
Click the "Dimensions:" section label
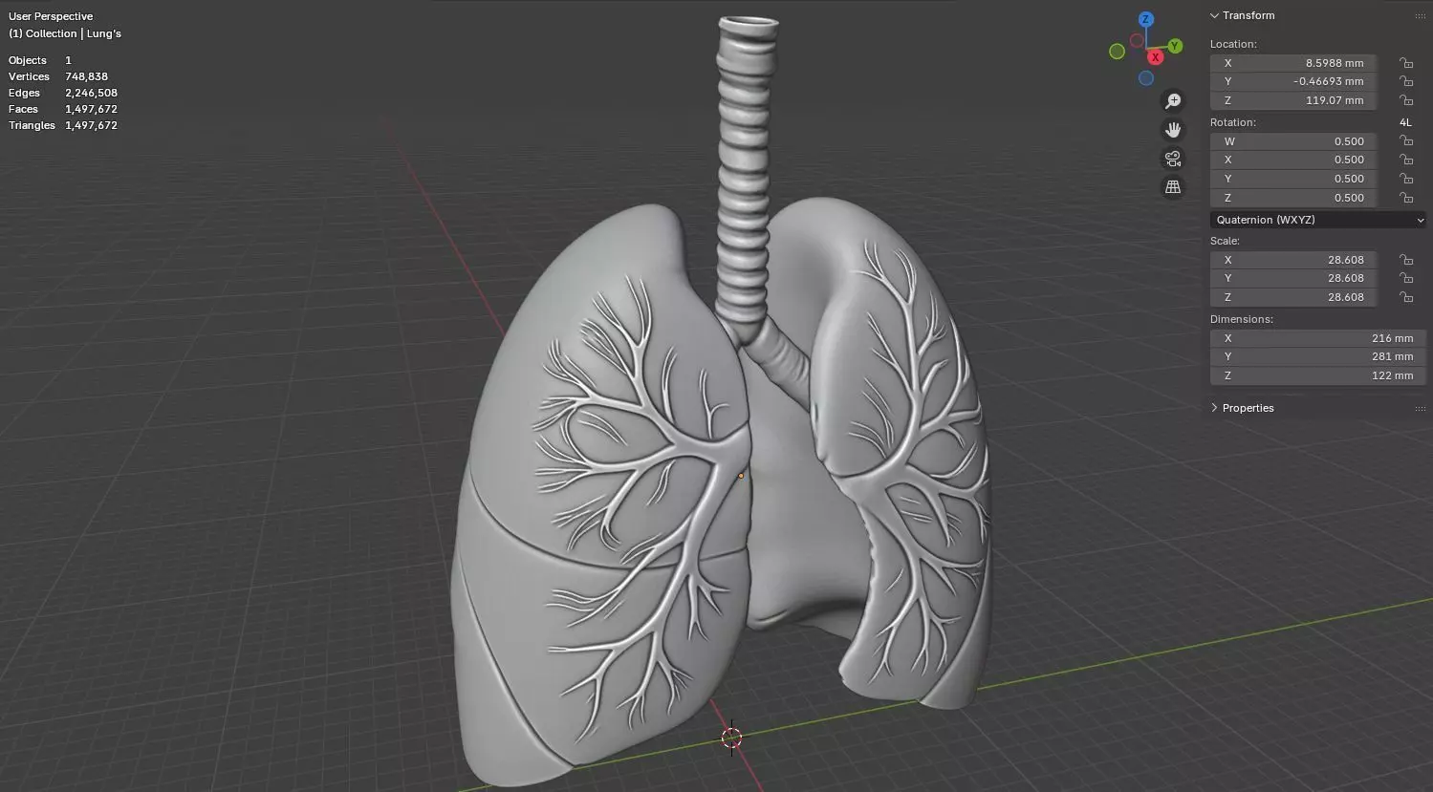1242,319
